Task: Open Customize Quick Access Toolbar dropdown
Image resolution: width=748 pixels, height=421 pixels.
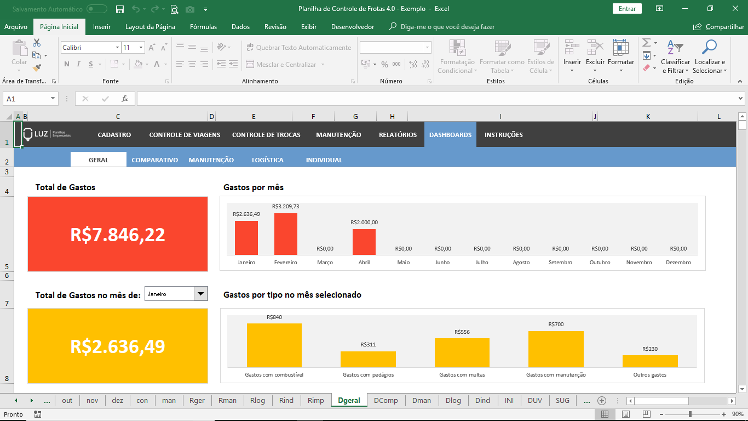Action: (205, 9)
